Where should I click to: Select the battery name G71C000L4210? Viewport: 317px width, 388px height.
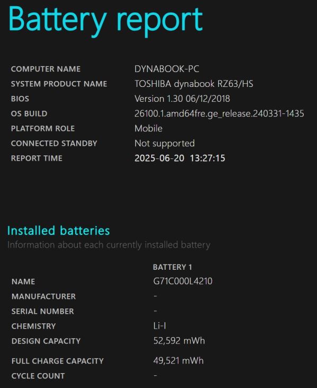(183, 281)
